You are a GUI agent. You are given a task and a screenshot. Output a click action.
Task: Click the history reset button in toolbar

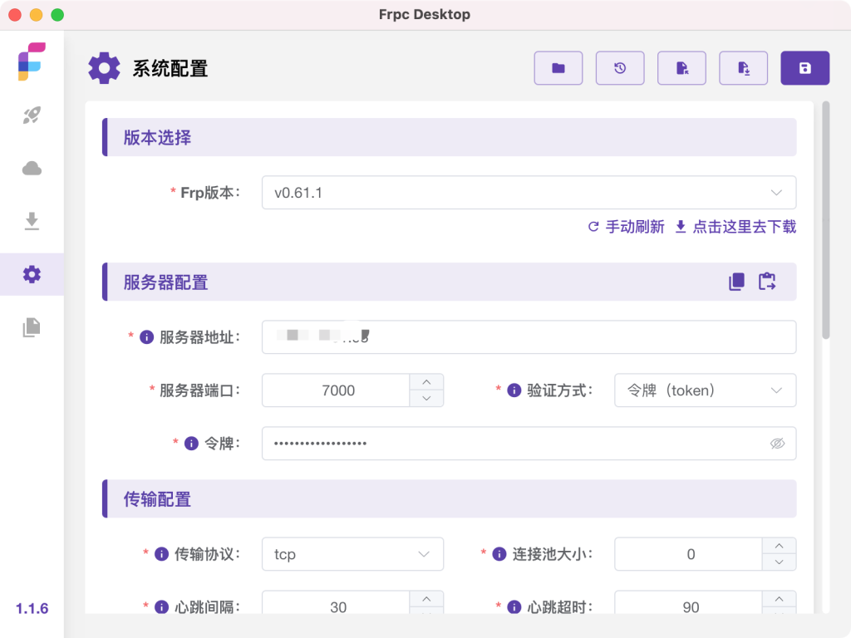pos(620,68)
